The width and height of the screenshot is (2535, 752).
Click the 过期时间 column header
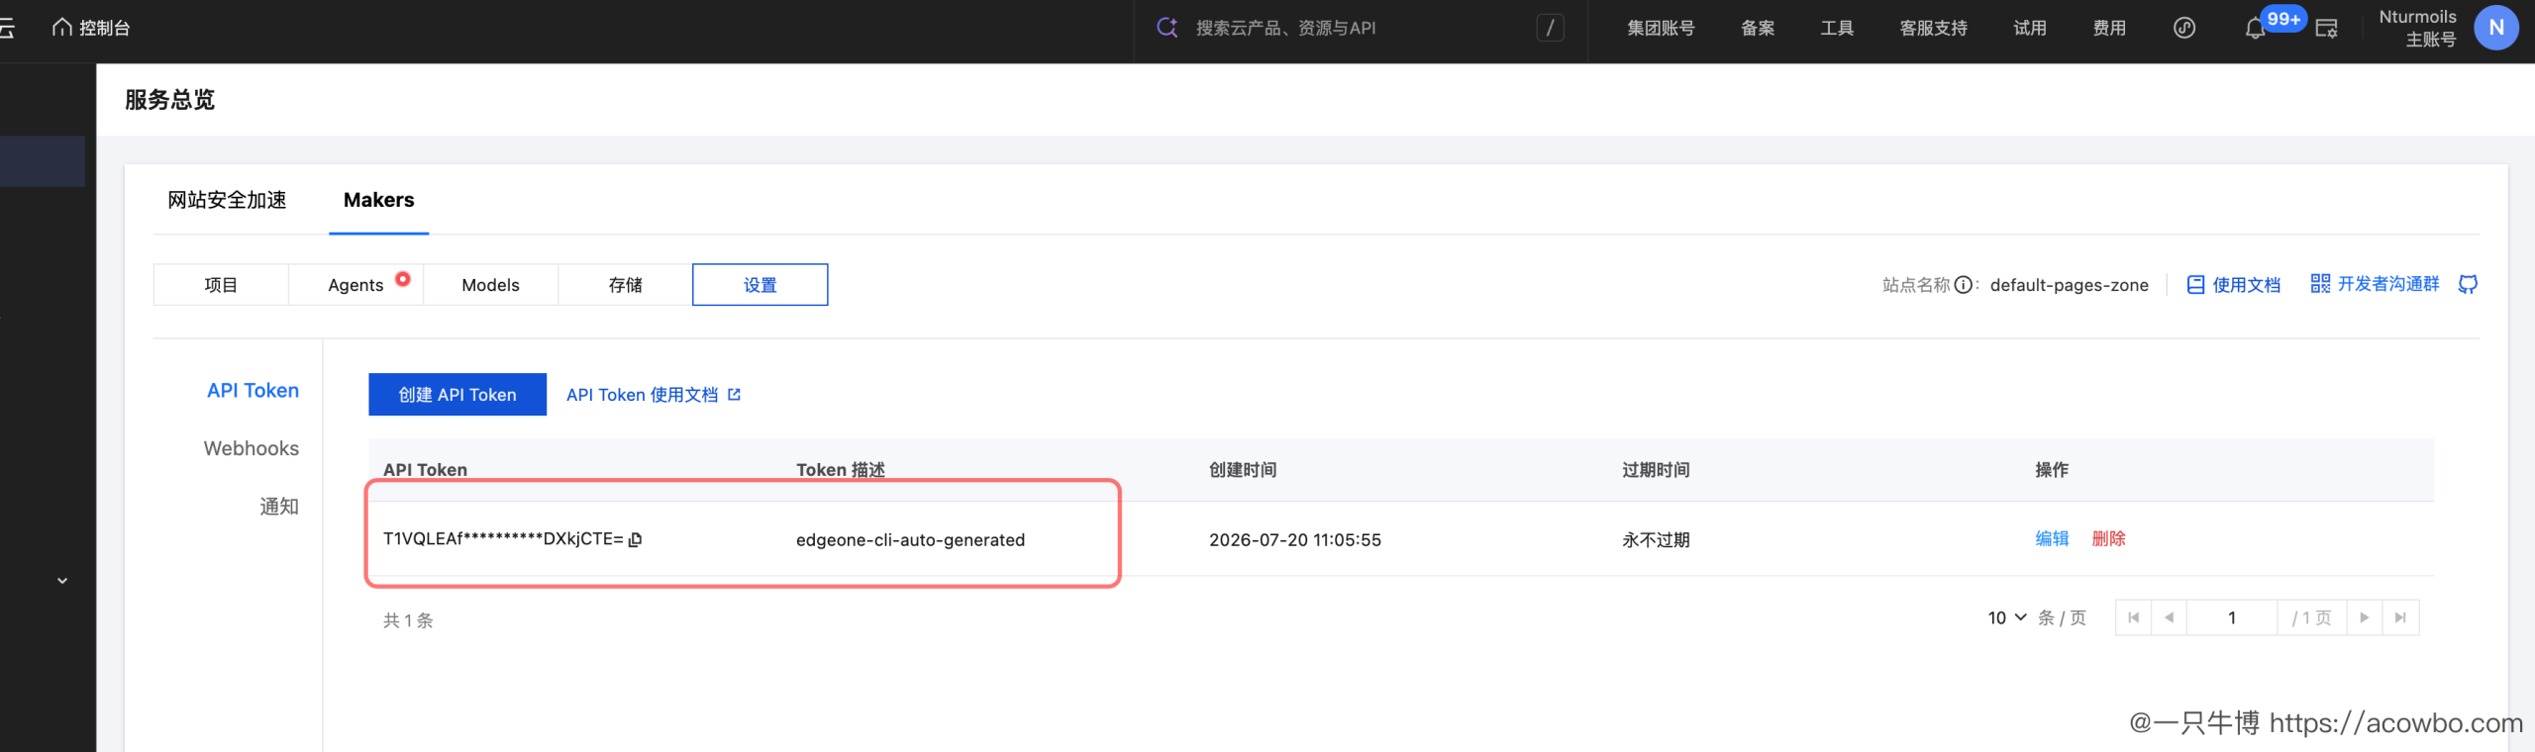1656,470
